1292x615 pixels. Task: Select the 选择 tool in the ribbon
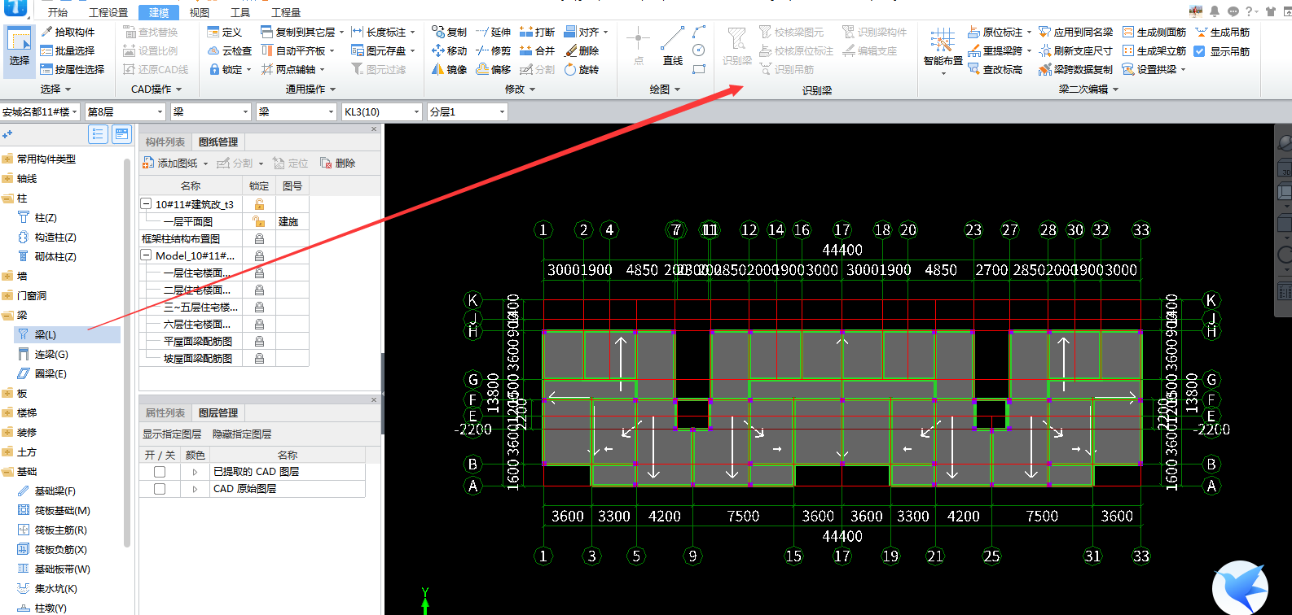(x=19, y=50)
